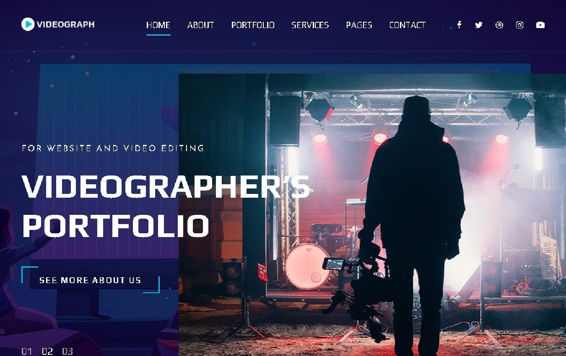Click the For Website and Video Editing tagline
The image size is (566, 356).
[113, 148]
